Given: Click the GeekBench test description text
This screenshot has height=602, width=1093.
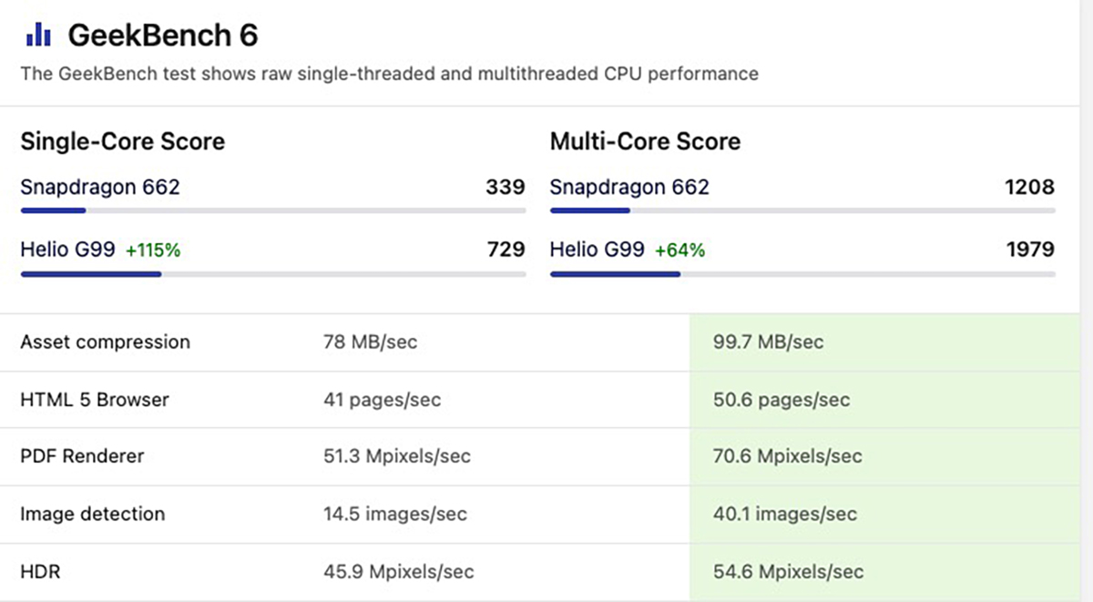Looking at the screenshot, I should (390, 74).
